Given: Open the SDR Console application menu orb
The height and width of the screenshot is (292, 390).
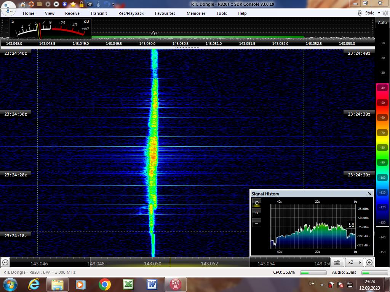Looking at the screenshot, I should pyautogui.click(x=8, y=8).
